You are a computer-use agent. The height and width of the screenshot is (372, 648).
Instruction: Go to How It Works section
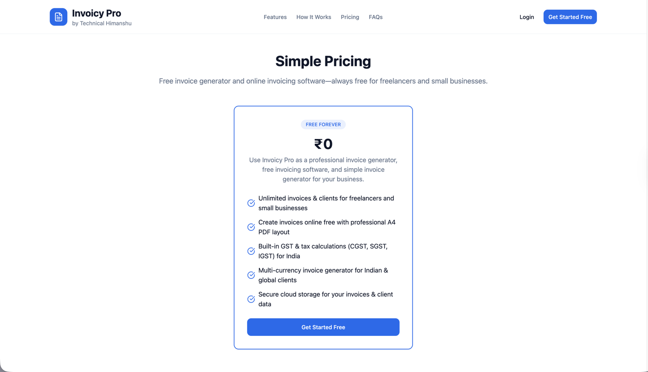(x=313, y=17)
